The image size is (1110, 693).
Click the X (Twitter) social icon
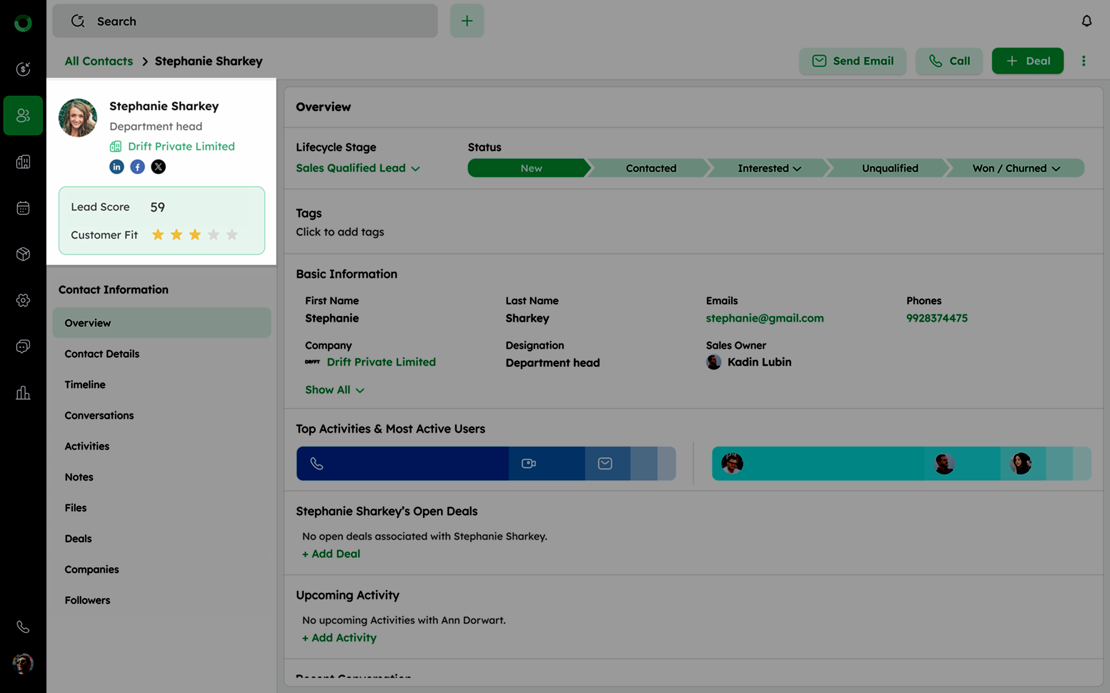[x=158, y=167]
